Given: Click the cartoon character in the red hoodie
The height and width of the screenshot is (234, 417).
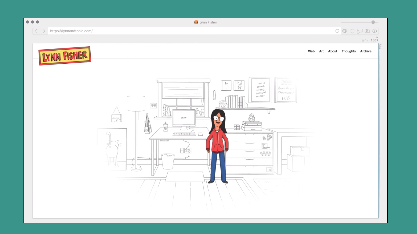Looking at the screenshot, I should click(217, 147).
